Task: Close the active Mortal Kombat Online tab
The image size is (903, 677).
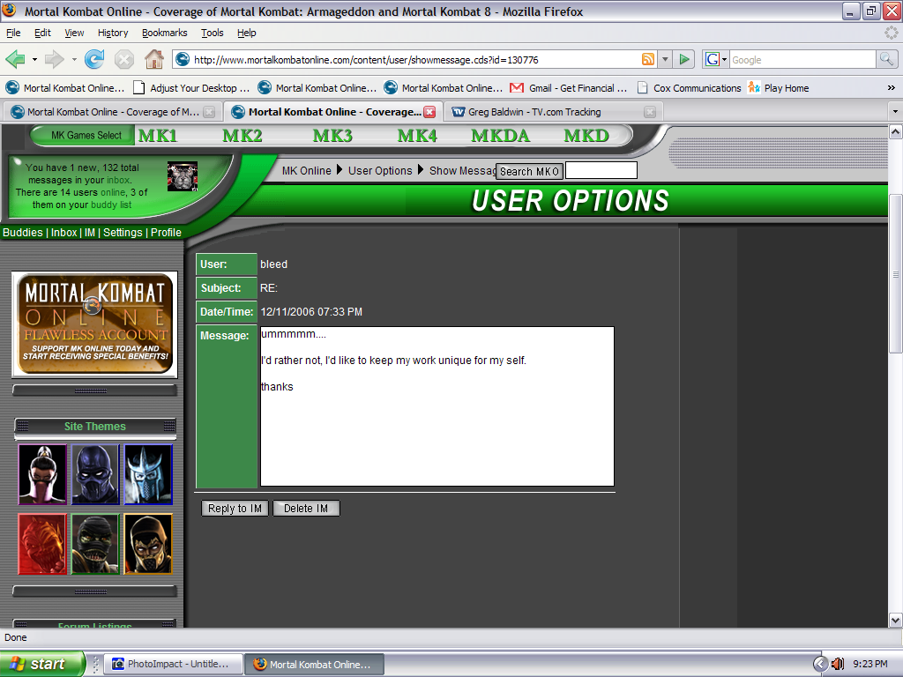Action: tap(429, 112)
